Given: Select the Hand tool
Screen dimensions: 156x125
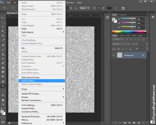Looking at the screenshot, I should tap(3, 100).
